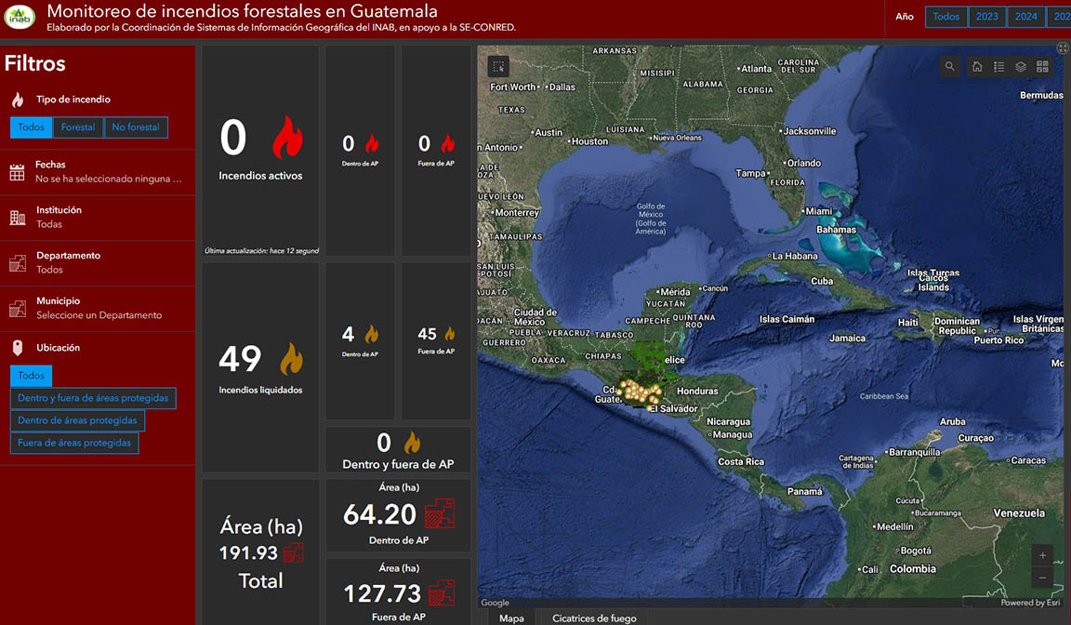Activate the rectangle selection tool on map
Viewport: 1071px width, 625px height.
click(x=499, y=67)
